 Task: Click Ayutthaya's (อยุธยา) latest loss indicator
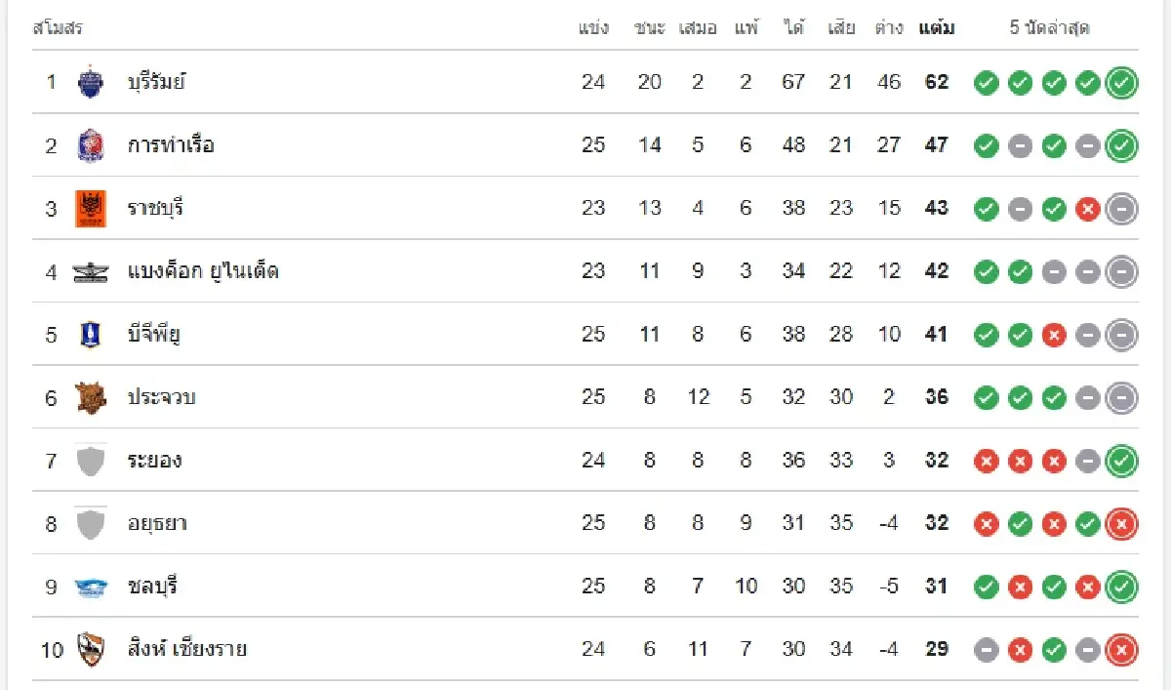click(x=1121, y=524)
